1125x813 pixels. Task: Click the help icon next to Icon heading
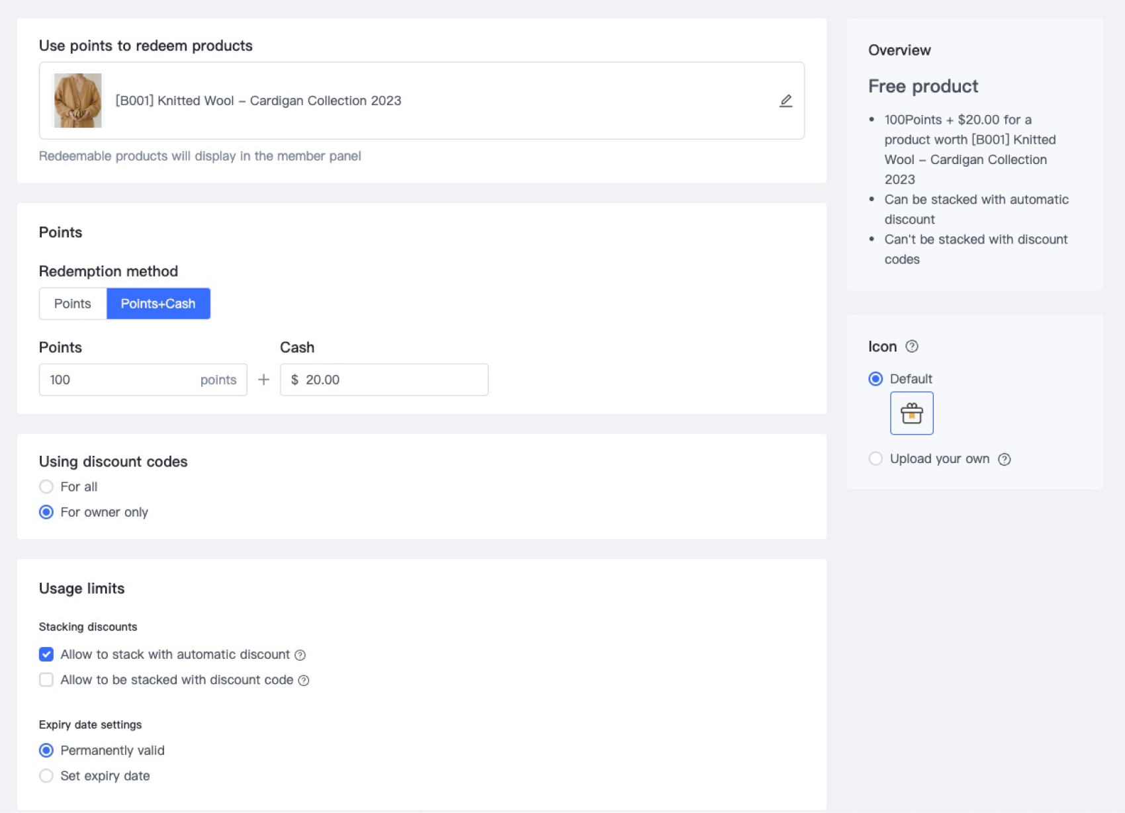(x=912, y=346)
